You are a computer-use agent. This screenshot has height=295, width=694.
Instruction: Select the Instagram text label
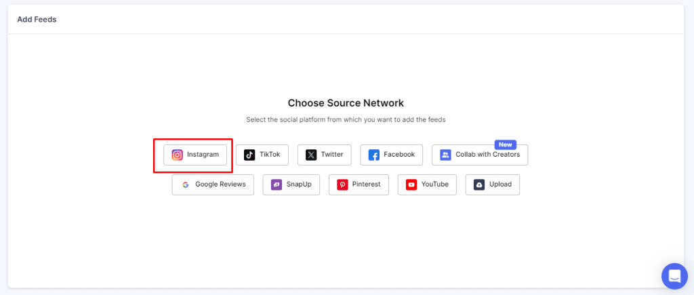(x=203, y=155)
